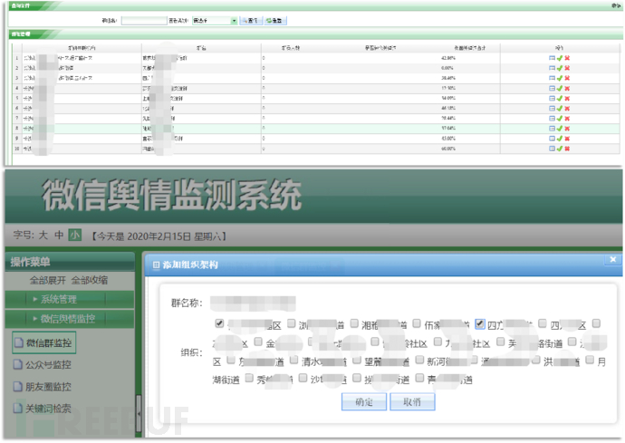Image resolution: width=625 pixels, height=443 pixels.
Task: Remove row 2 using its red X icon
Action: coord(567,68)
